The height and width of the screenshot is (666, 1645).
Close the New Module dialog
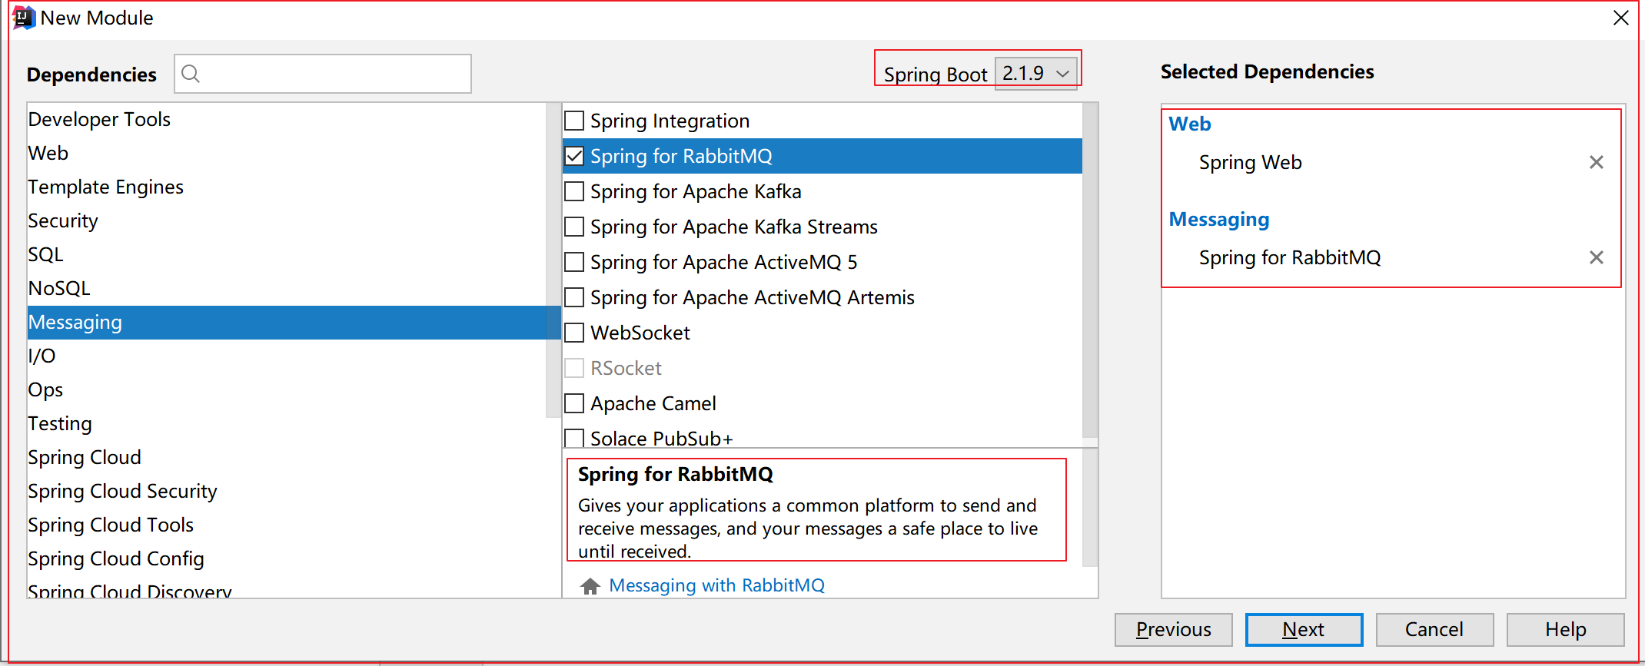pos(1621,18)
